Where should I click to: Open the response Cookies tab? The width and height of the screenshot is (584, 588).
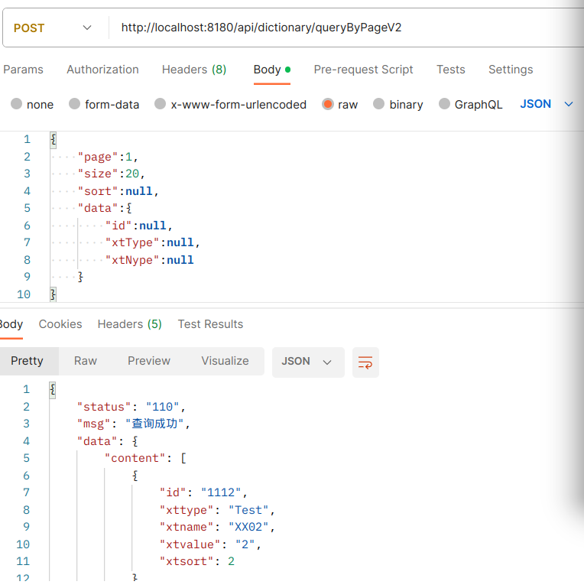(x=60, y=324)
